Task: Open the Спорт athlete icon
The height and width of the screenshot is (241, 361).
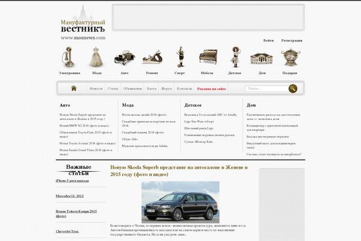Action: pyautogui.click(x=180, y=57)
